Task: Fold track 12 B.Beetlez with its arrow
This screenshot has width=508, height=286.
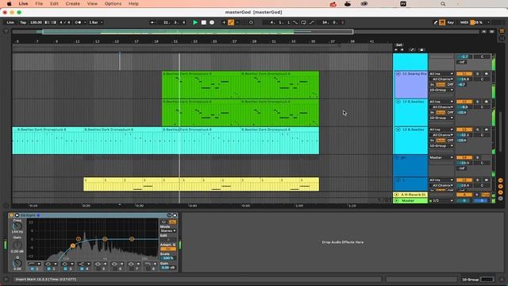Action: tap(398, 102)
